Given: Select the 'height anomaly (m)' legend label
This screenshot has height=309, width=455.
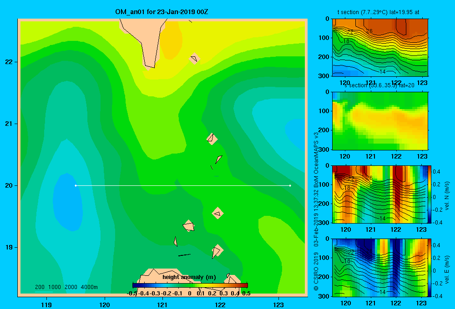Looking at the screenshot, I should [189, 277].
